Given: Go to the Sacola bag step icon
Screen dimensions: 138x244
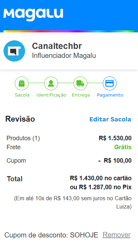Looking at the screenshot, I should 22,83.
